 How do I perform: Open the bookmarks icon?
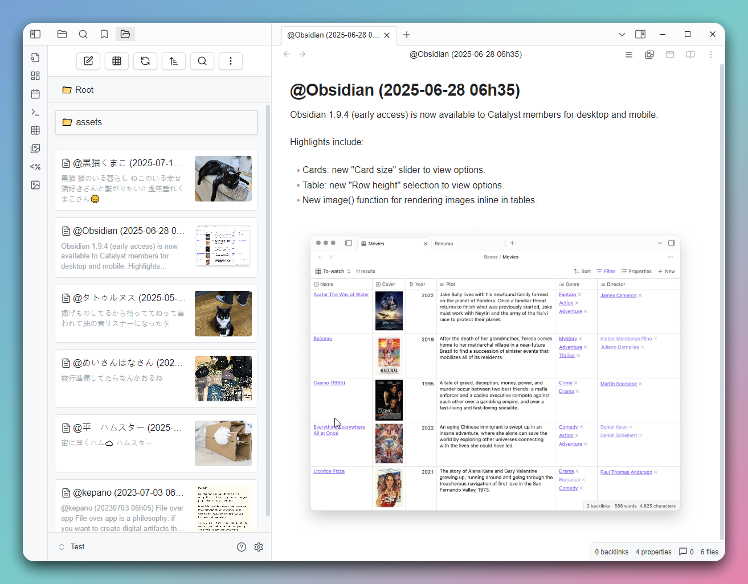104,34
